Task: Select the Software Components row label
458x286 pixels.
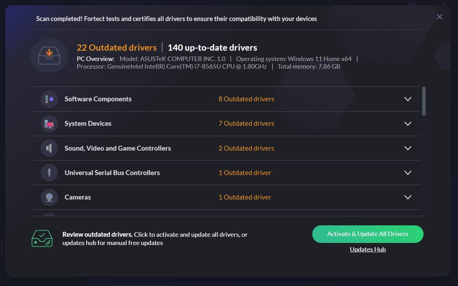Action: coord(98,99)
